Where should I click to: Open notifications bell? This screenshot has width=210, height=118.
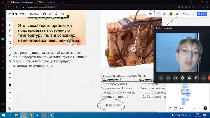177,14
